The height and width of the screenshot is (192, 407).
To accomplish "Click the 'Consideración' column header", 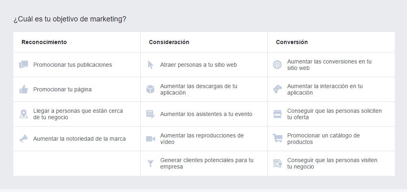I will (169, 42).
